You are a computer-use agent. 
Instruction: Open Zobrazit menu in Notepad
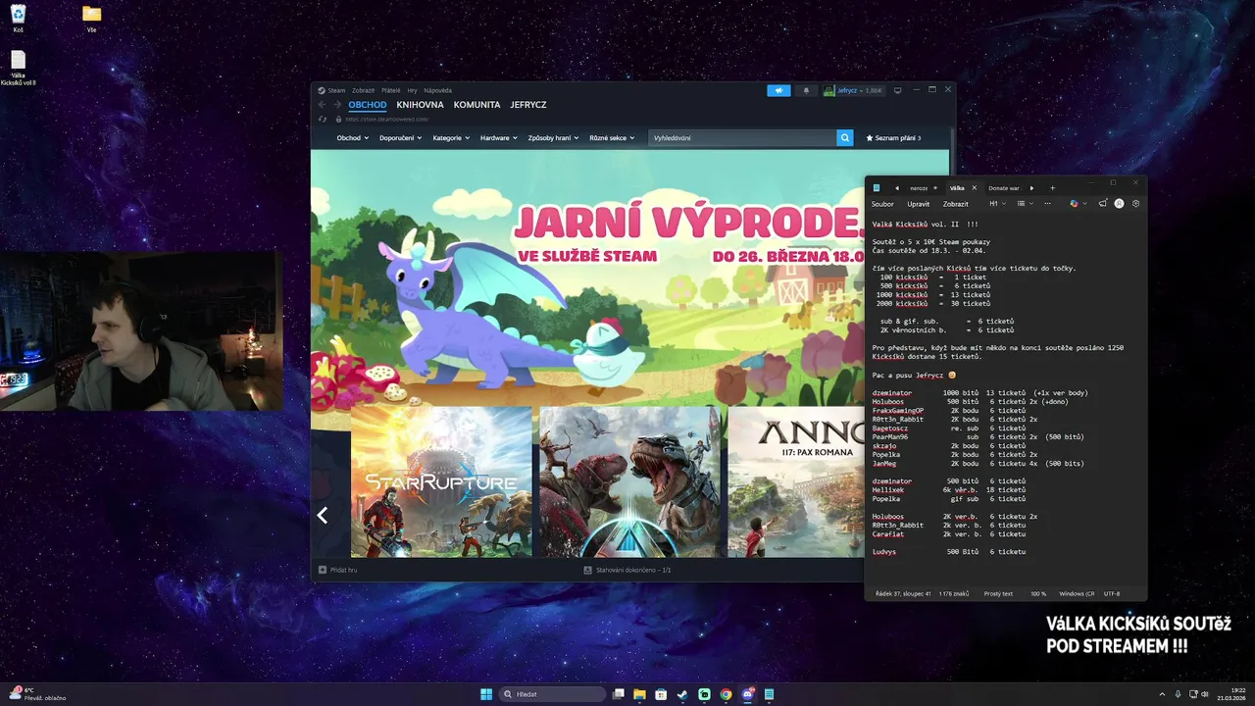956,204
